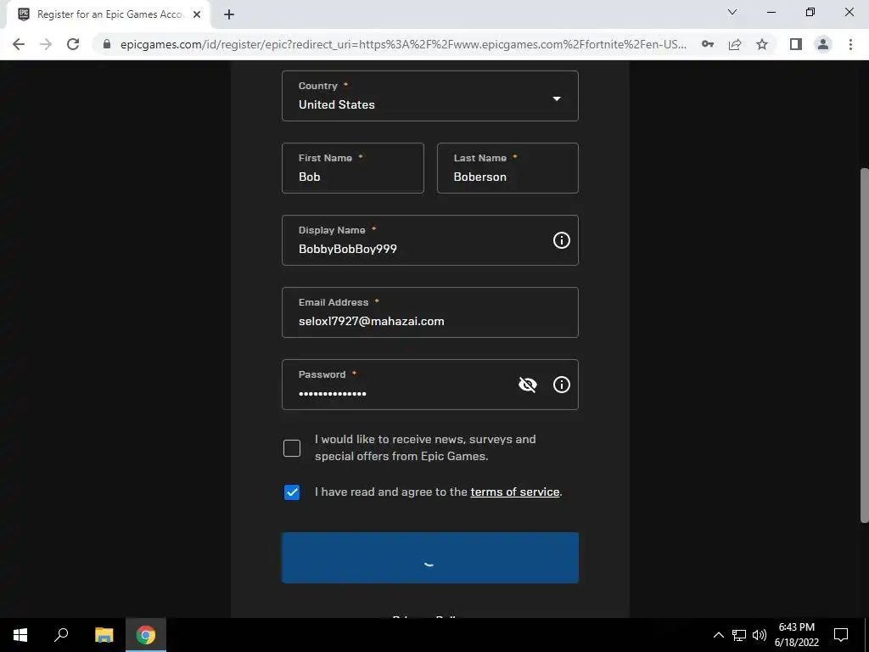Bookmark this page with the star
The image size is (869, 652).
(762, 44)
